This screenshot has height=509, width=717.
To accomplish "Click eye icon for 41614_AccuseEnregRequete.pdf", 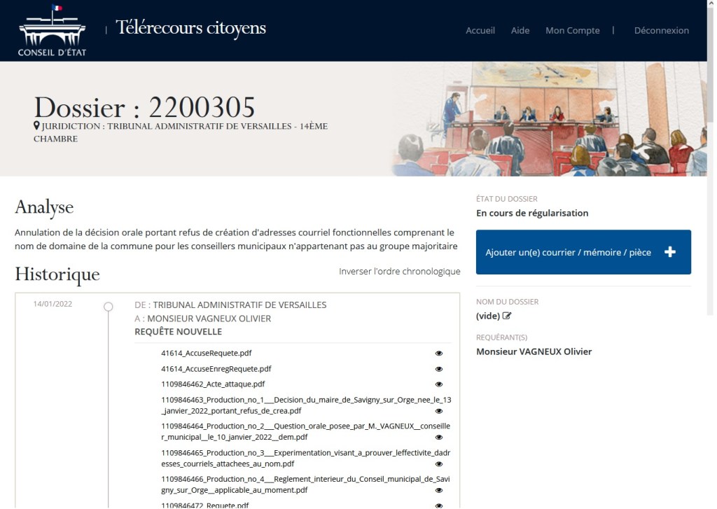I will [439, 369].
